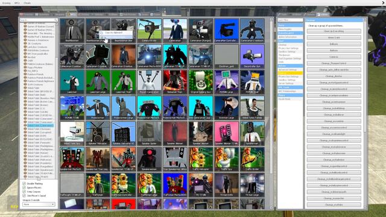The height and width of the screenshot is (217, 386).
Task: Select the OMR category in tree
Action: coord(30,60)
